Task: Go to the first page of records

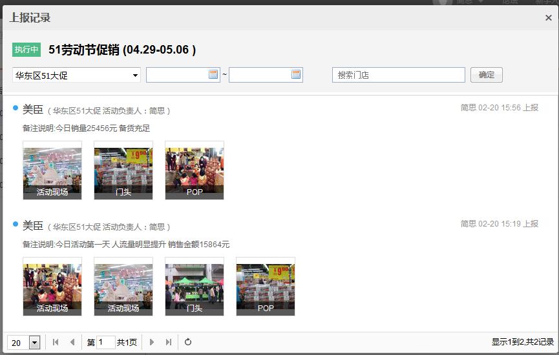Action: point(56,342)
